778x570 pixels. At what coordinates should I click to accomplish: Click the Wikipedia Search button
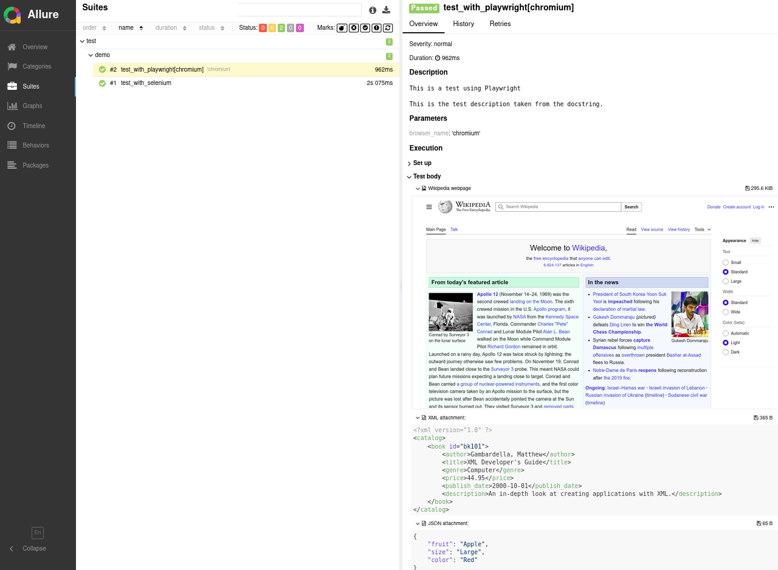[x=632, y=207]
